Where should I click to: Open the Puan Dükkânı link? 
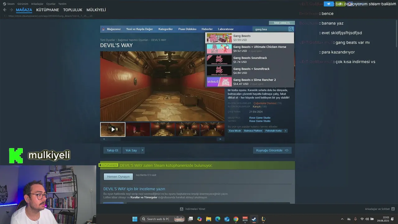point(187,29)
